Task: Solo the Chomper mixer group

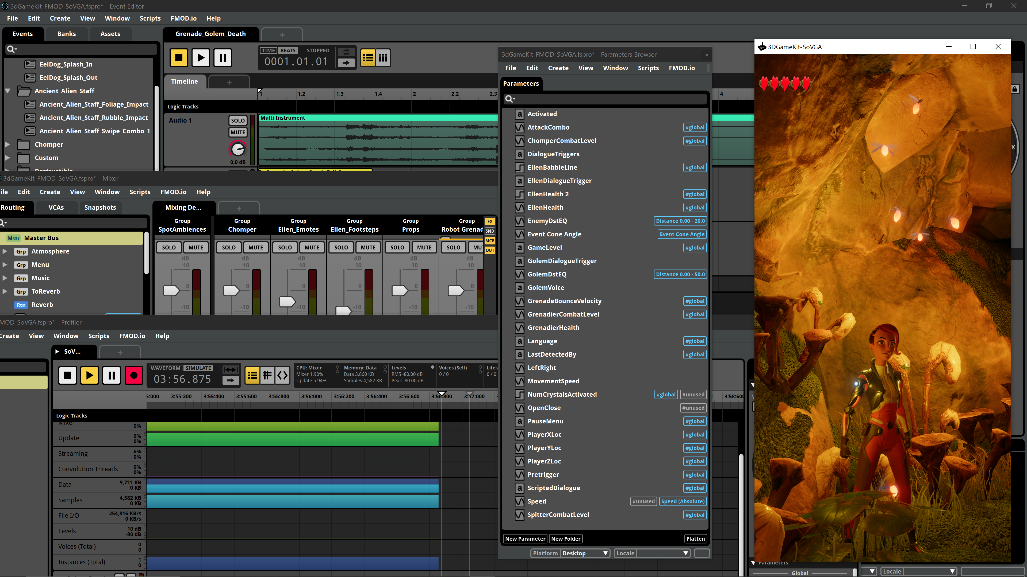Action: [x=229, y=247]
